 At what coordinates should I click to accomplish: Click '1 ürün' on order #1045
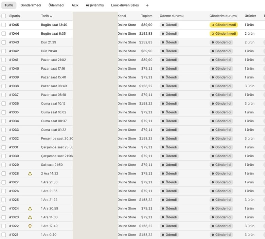(x=249, y=25)
